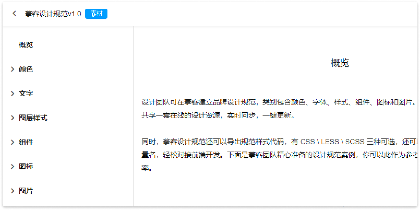This screenshot has height=210, width=420.
Task: Click the blue 素材 badge
Action: click(x=96, y=14)
